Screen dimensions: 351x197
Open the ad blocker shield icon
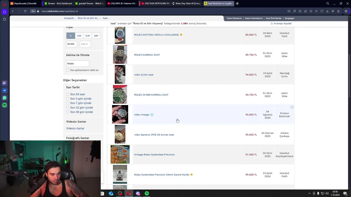click(x=311, y=11)
